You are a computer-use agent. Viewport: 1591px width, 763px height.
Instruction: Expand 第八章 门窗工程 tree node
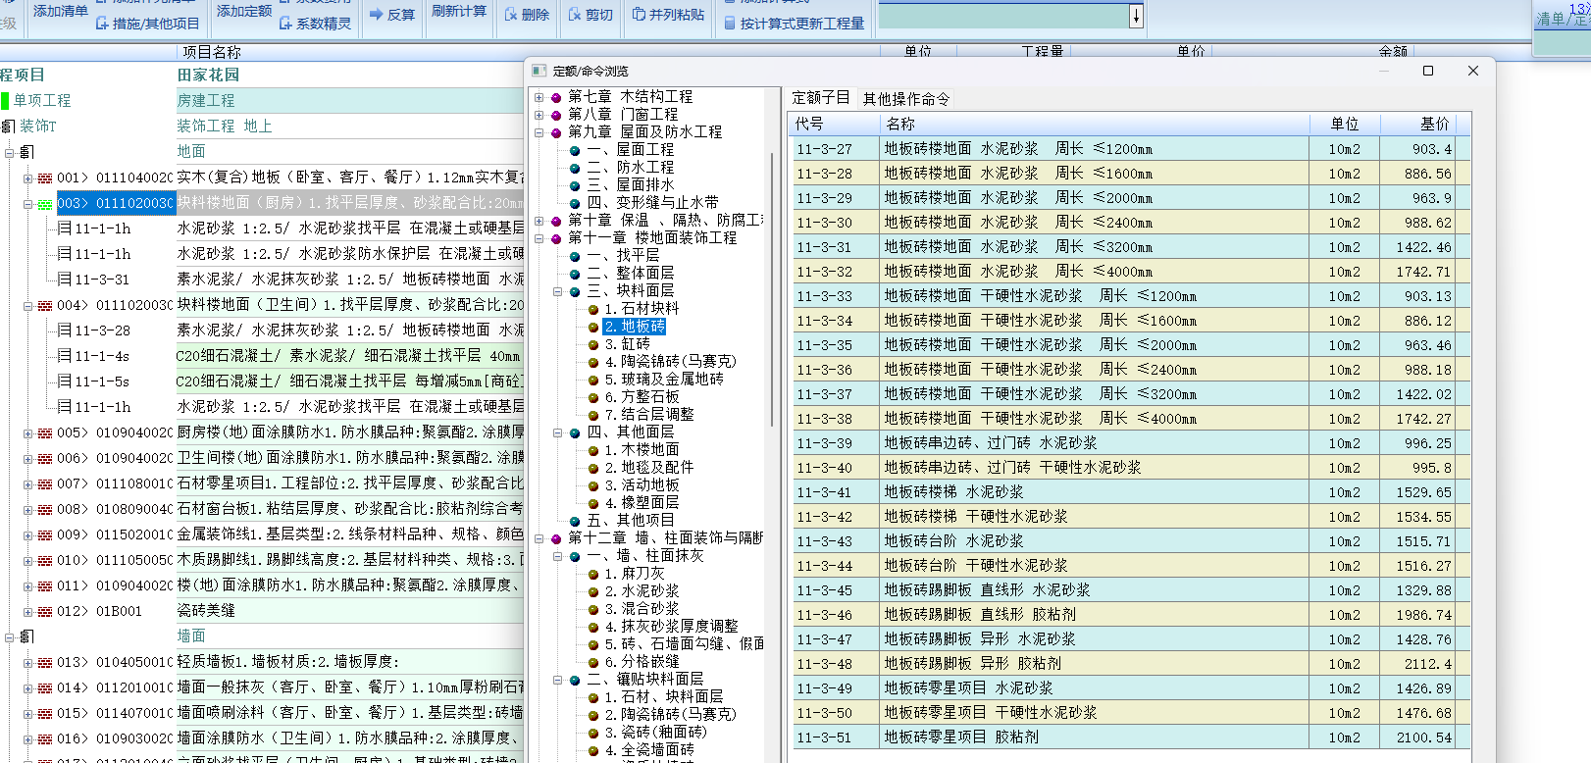click(539, 115)
